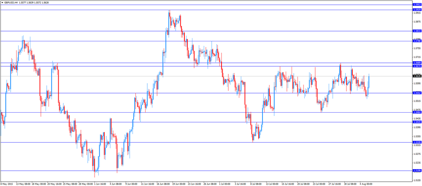Select the 1.5199 horizontal line price label
The width and height of the screenshot is (422, 186).
point(417,171)
